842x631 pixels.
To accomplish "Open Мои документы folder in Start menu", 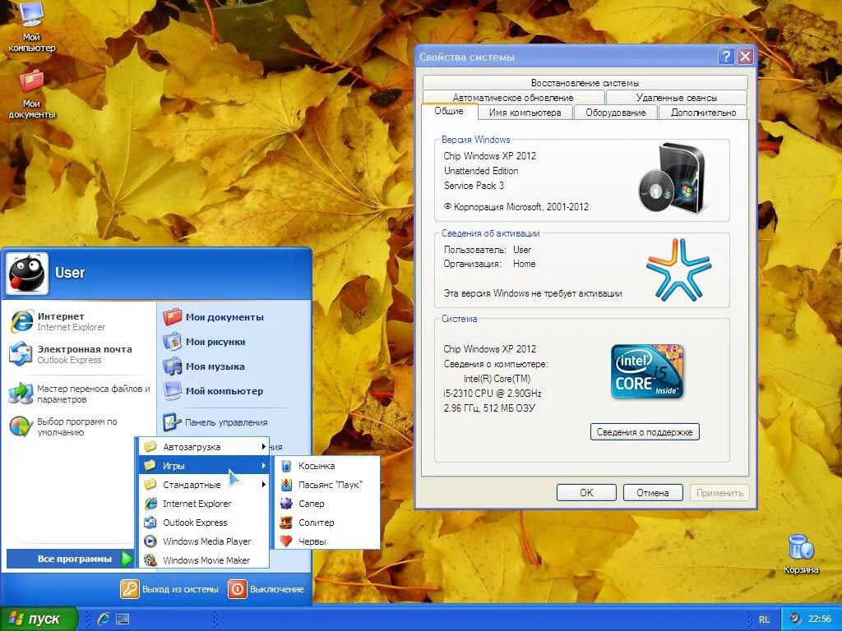I will 214,317.
